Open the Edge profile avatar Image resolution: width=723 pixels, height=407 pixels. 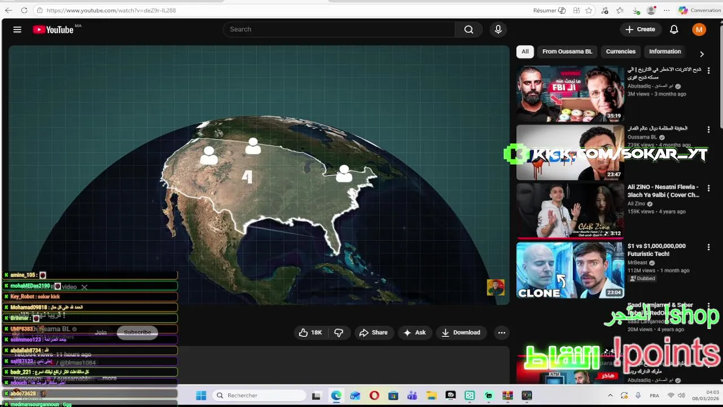[651, 10]
